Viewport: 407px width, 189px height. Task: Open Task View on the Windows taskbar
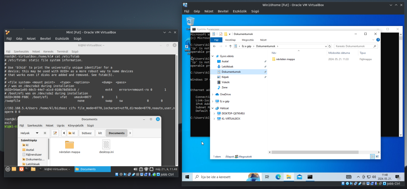[267, 177]
